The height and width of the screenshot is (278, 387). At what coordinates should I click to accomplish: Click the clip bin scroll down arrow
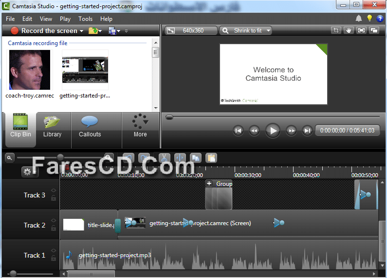click(x=156, y=108)
